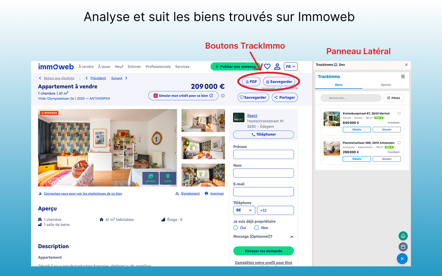Open the Services menu
442x276 pixels.
(182, 67)
